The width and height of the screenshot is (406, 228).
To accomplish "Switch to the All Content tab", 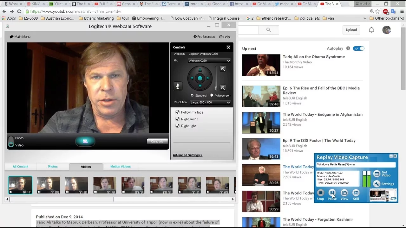I will 20,167.
